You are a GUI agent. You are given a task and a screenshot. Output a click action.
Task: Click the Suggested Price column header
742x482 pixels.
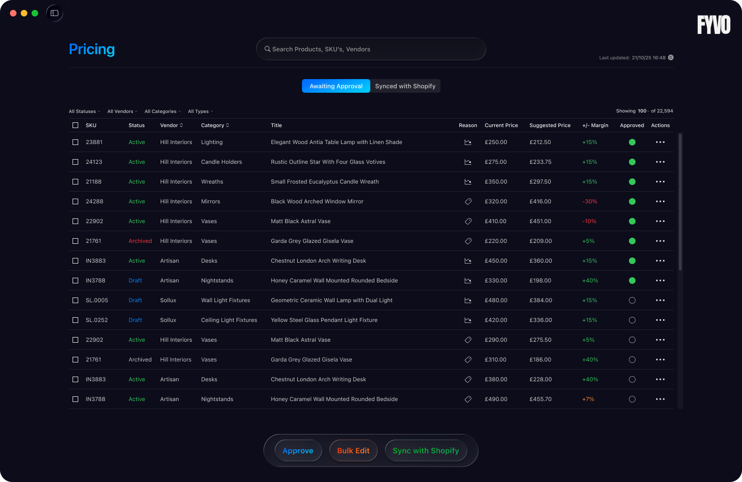[550, 125]
